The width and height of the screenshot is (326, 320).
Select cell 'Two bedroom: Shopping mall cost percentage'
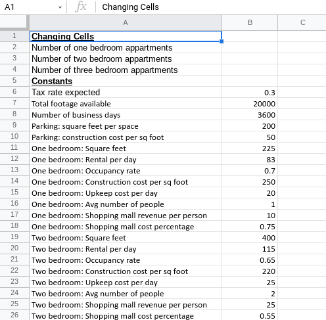click(x=126, y=315)
